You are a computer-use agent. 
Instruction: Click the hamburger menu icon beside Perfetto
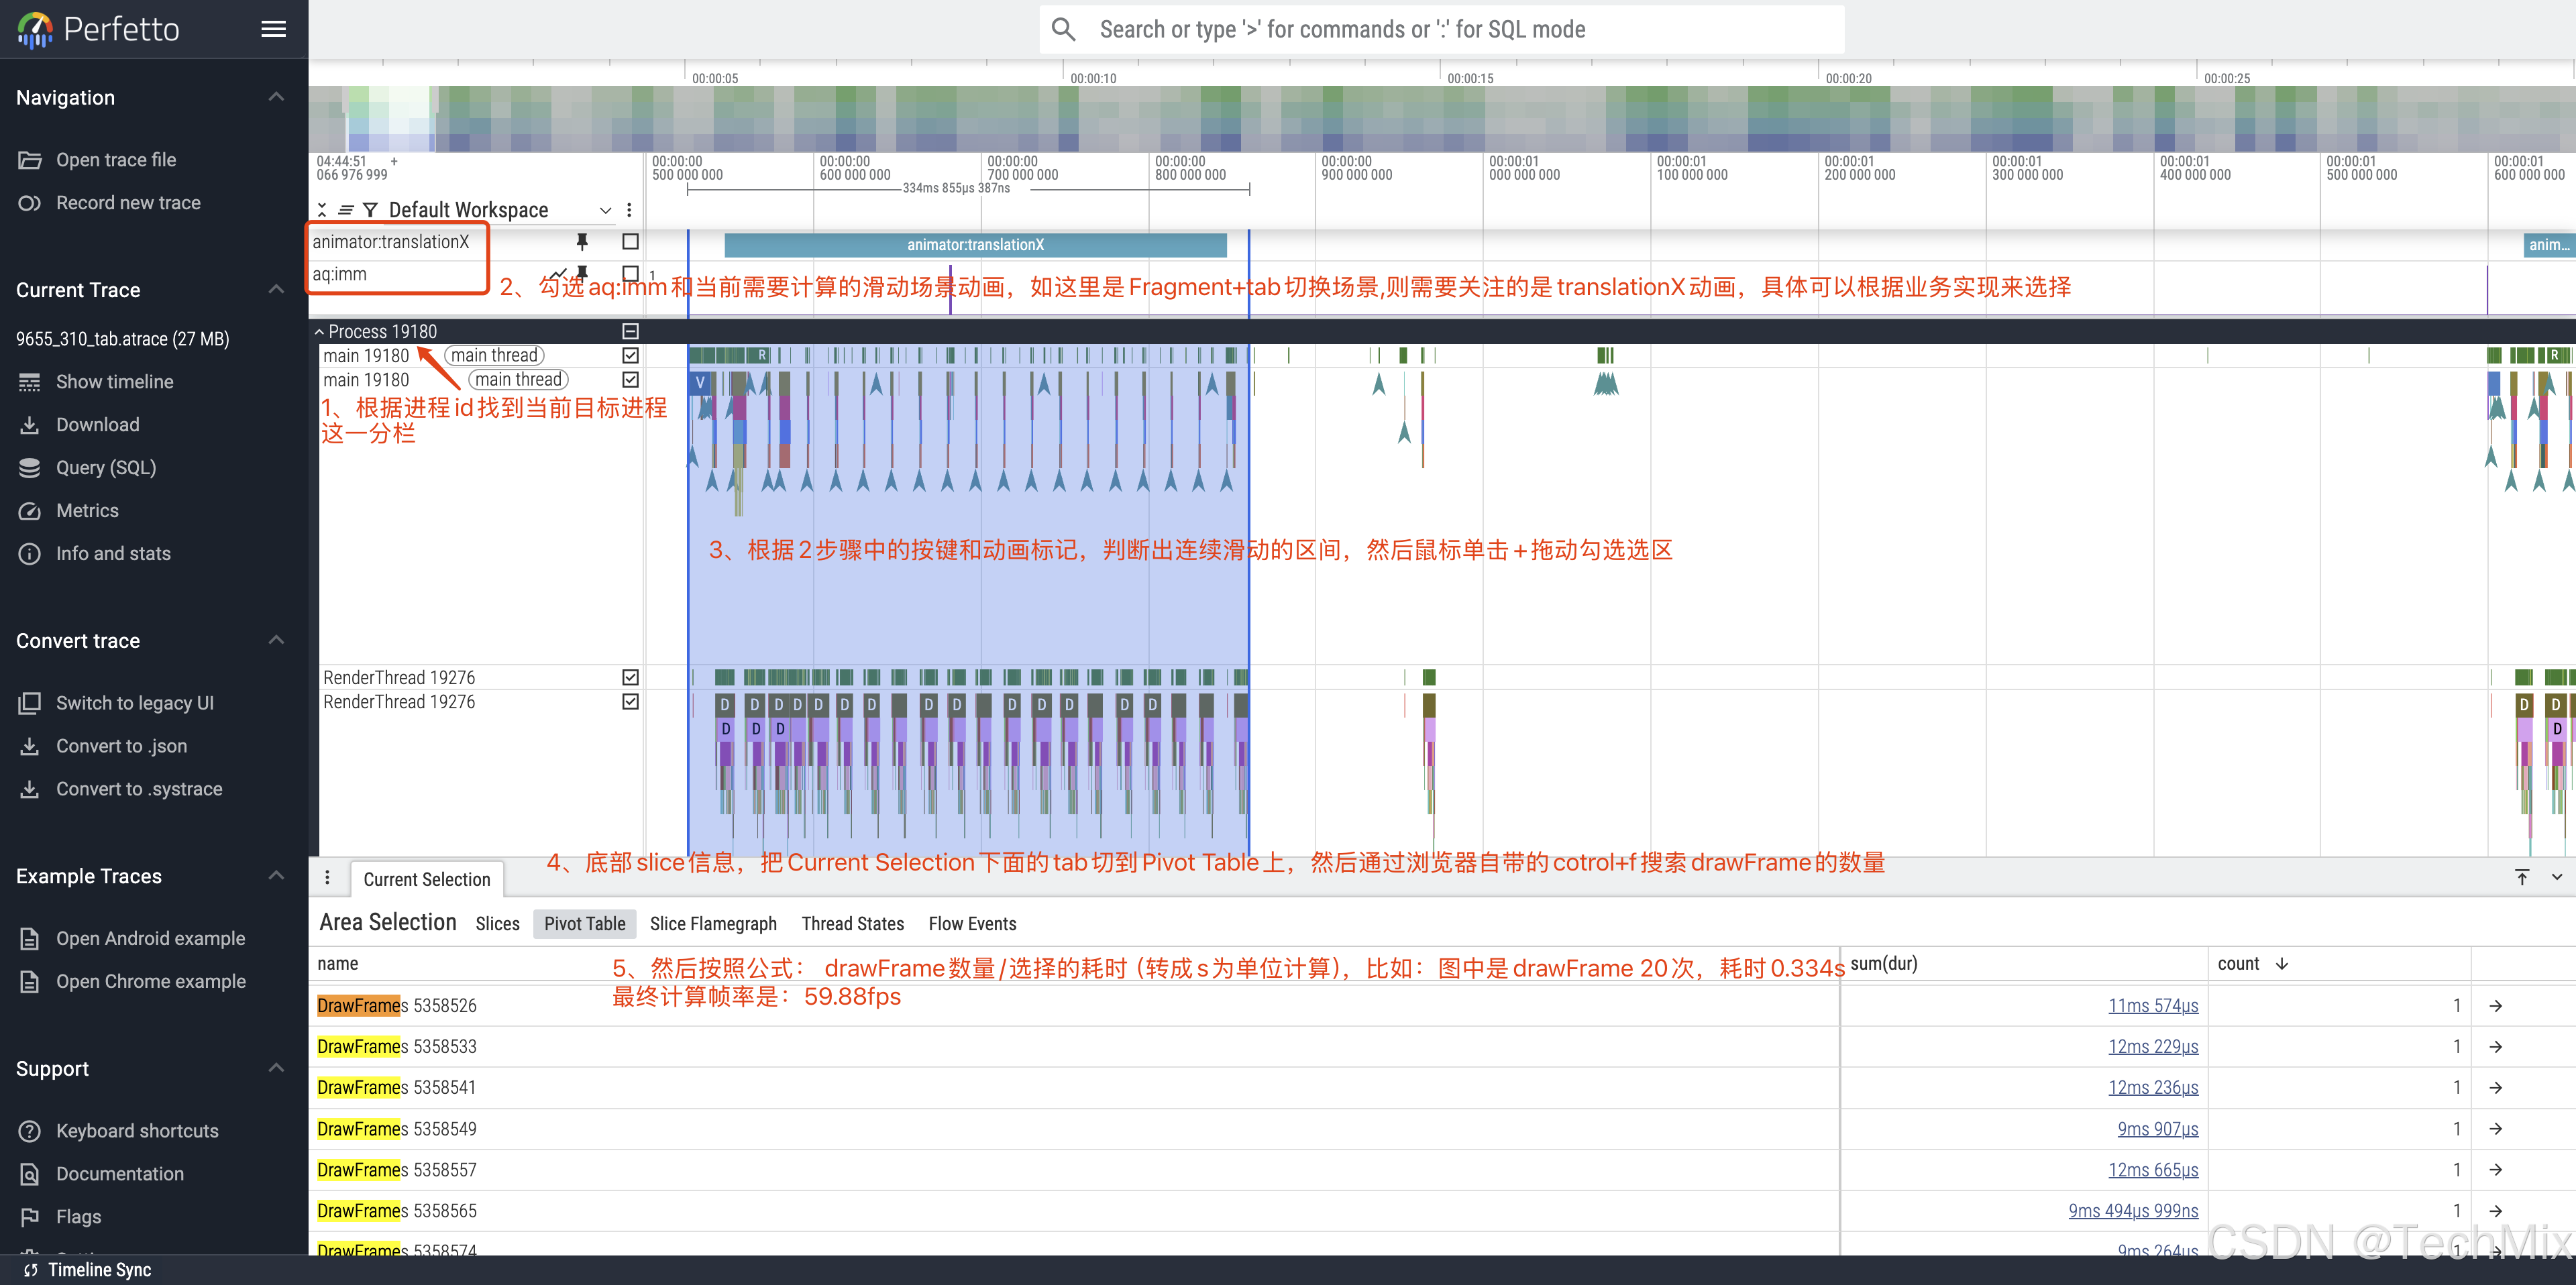point(273,29)
